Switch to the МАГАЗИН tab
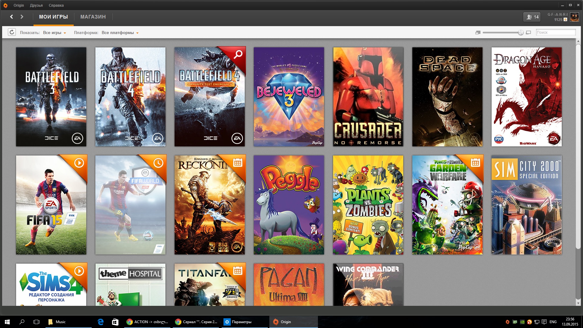 click(x=93, y=17)
